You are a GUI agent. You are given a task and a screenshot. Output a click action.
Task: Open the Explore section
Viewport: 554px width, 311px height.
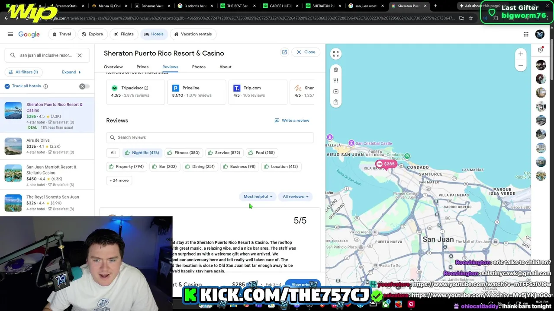click(x=92, y=34)
